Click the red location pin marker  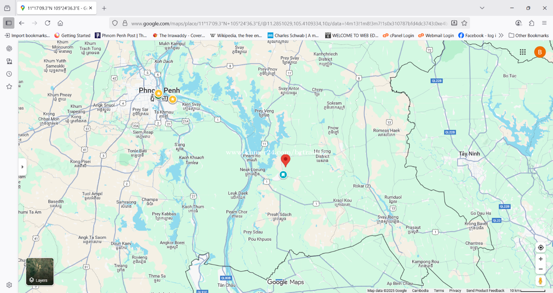tap(285, 160)
